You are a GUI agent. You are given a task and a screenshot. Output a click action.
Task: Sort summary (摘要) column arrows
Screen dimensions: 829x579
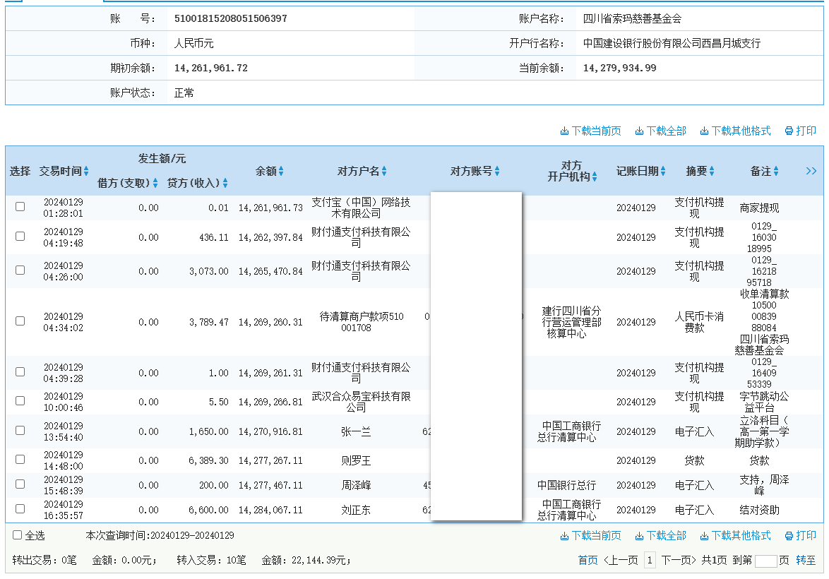click(712, 172)
